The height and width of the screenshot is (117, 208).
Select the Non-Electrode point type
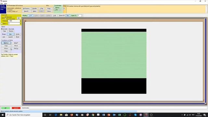tap(6, 19)
